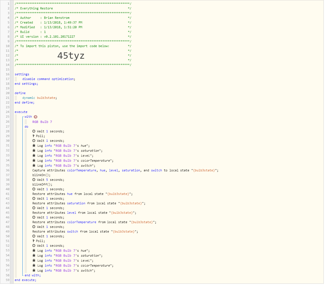The width and height of the screenshot is (326, 286).
Task: Click the UI version v0.2.101.20171227 comment
Action: coord(73,37)
